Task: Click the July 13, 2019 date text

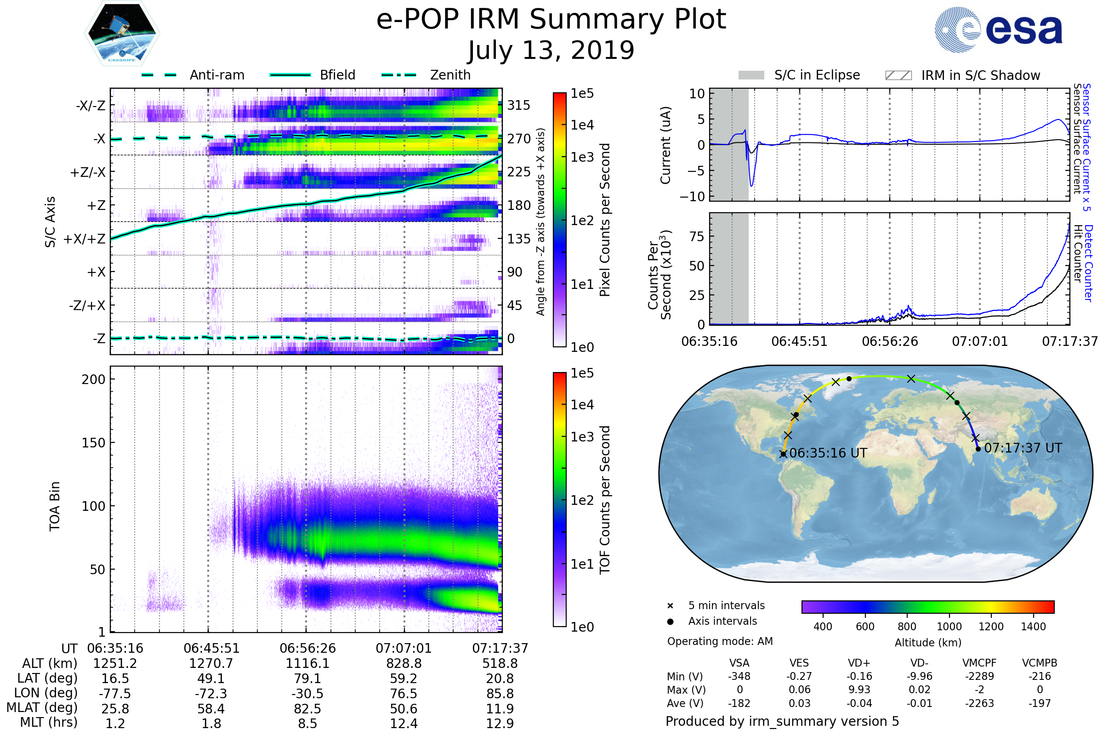Action: (x=551, y=51)
